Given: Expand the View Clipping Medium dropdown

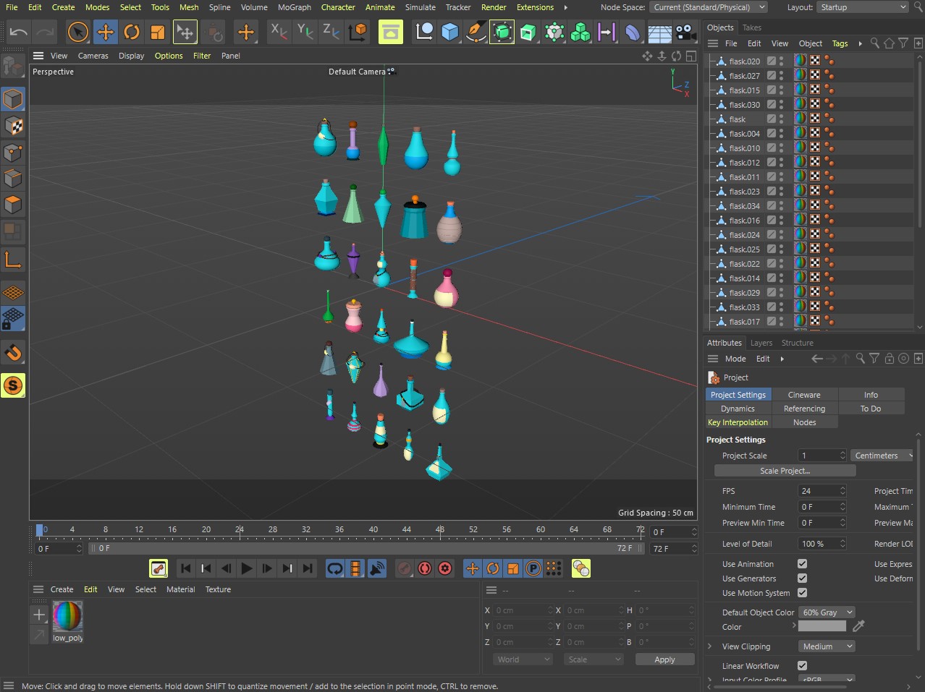Looking at the screenshot, I should coord(827,646).
